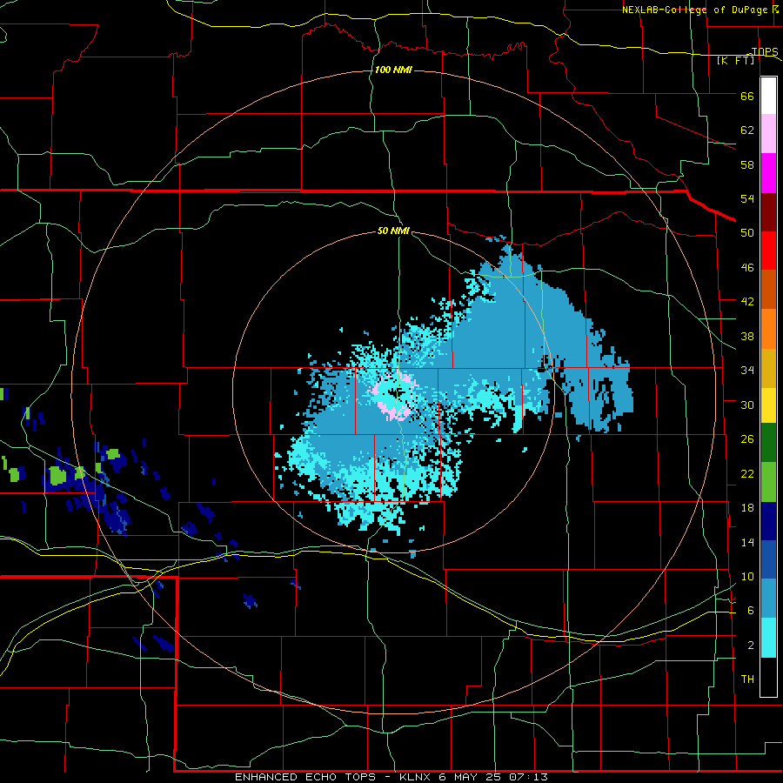Click the 'TH' threshold legend label
The height and width of the screenshot is (783, 783).
pos(747,679)
